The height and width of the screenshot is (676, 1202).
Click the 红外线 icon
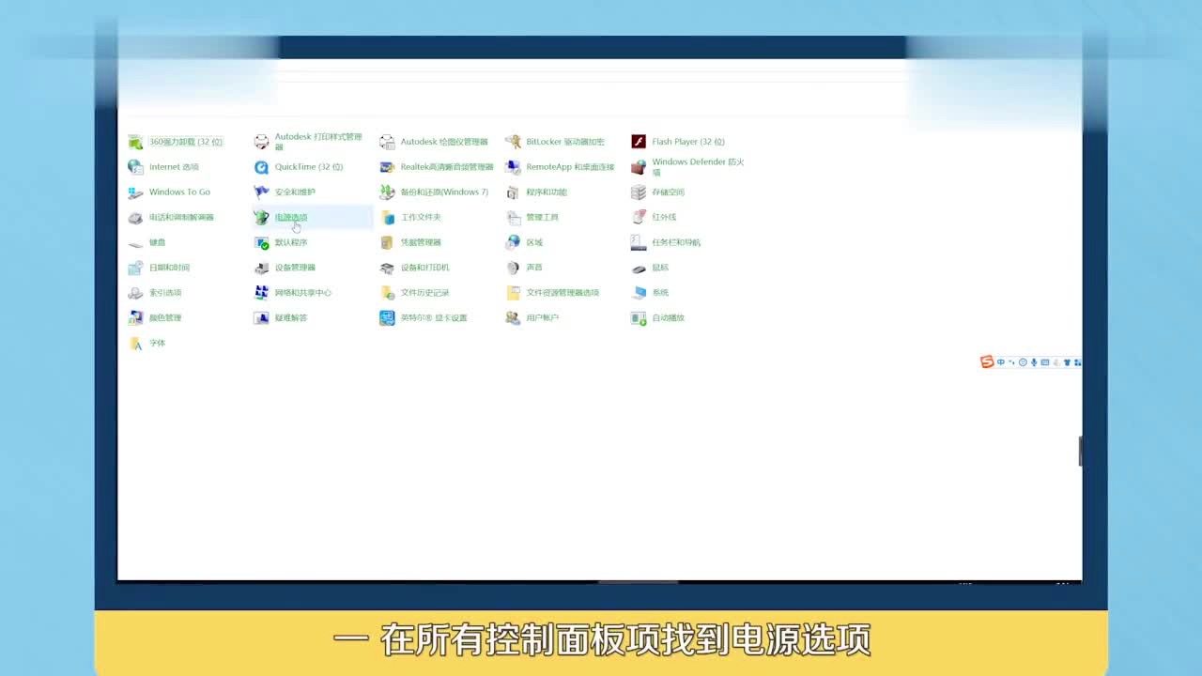639,218
